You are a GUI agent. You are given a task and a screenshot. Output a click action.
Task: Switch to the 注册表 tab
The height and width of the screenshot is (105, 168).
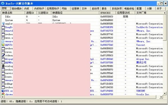pyautogui.click(x=75, y=8)
